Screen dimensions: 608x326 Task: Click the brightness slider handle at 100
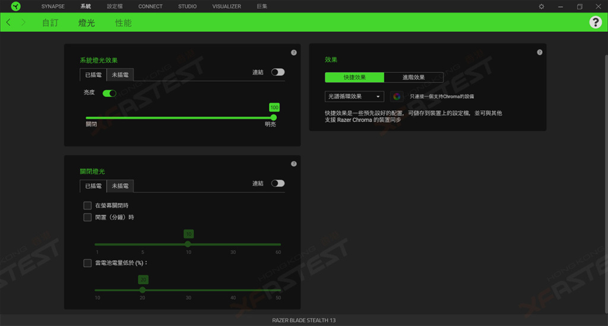coord(274,117)
